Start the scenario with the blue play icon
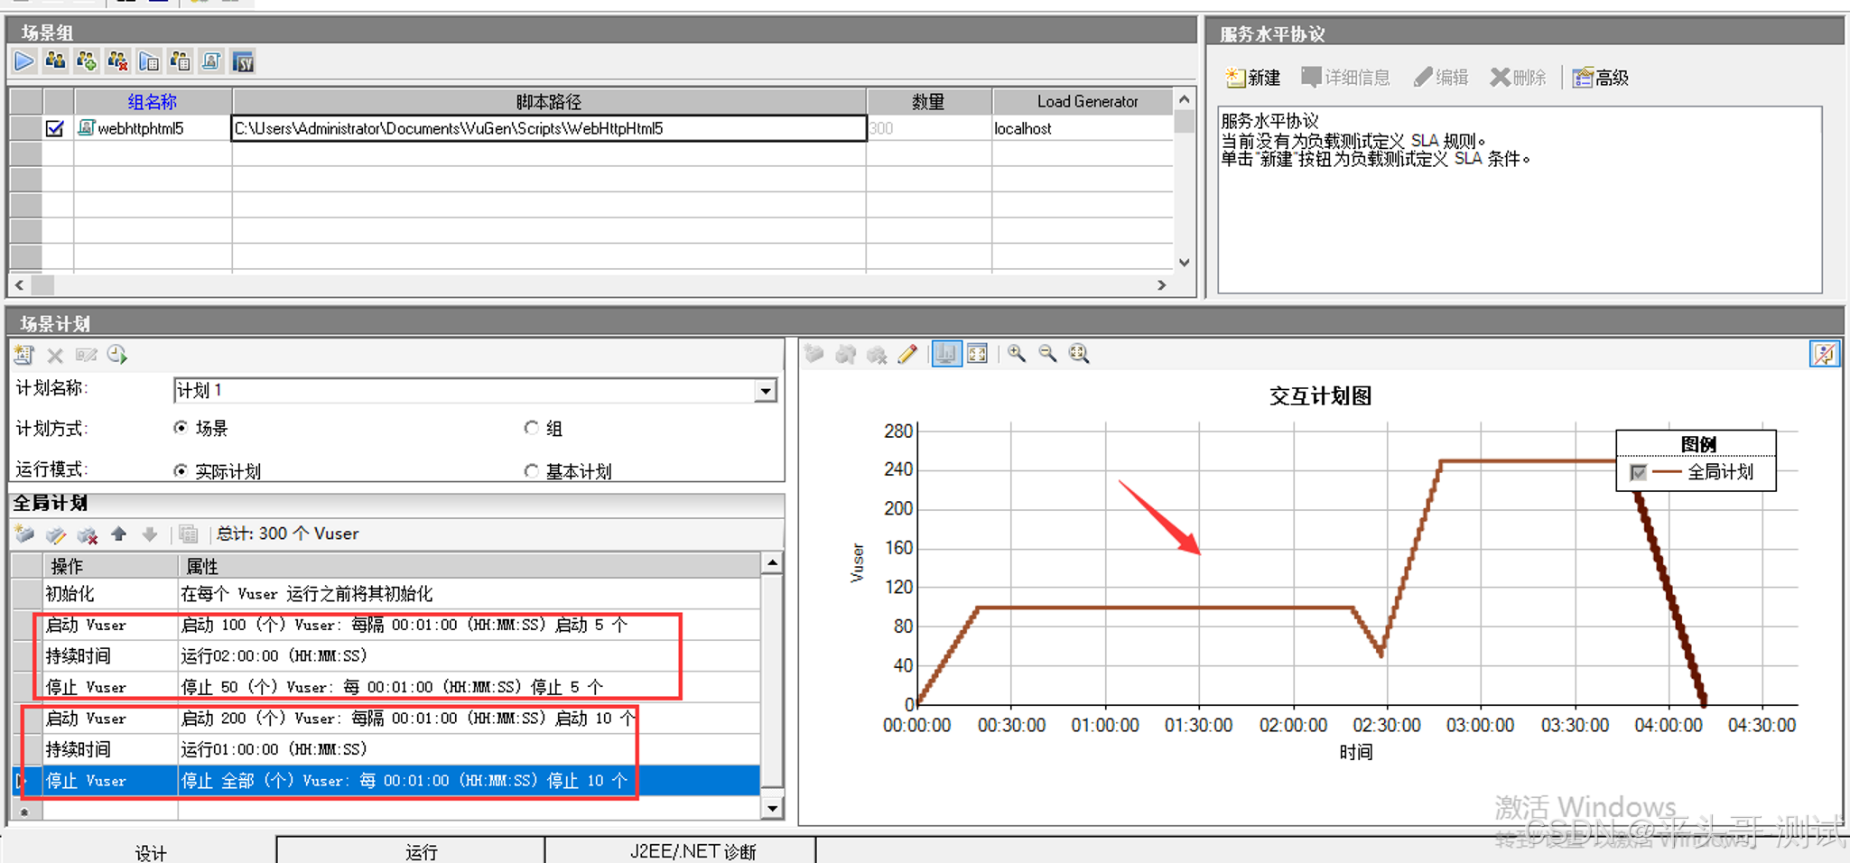This screenshot has height=863, width=1850. coord(24,61)
